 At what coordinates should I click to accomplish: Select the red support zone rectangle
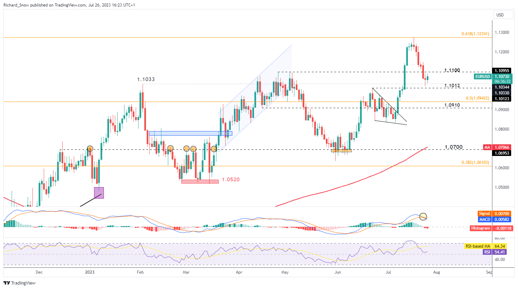[200, 182]
